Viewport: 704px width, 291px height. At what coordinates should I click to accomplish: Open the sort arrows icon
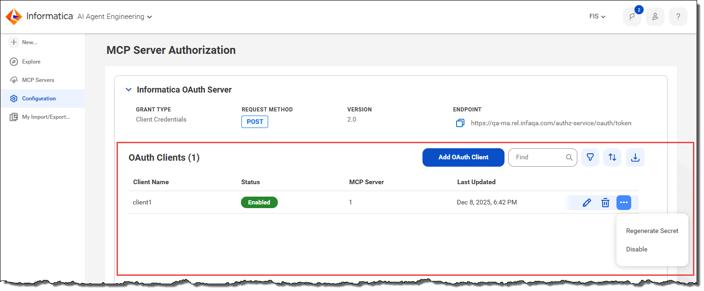612,157
